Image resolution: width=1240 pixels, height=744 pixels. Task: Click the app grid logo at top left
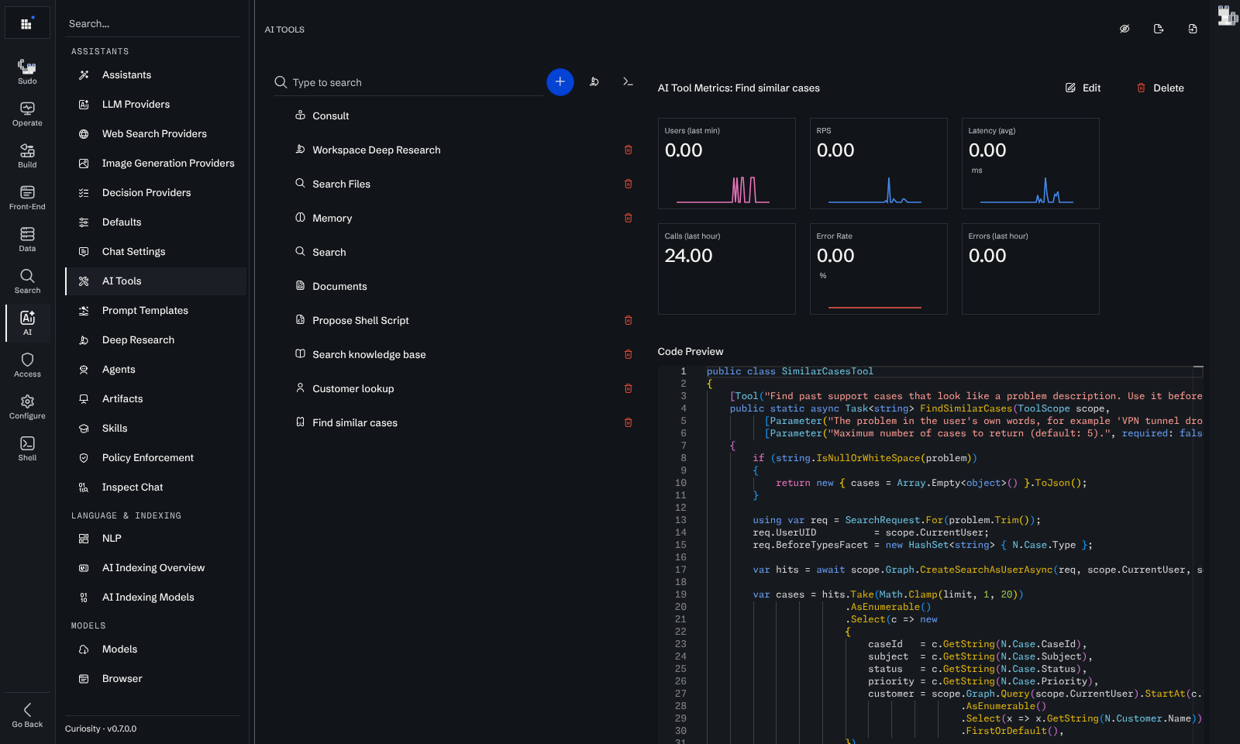point(27,23)
